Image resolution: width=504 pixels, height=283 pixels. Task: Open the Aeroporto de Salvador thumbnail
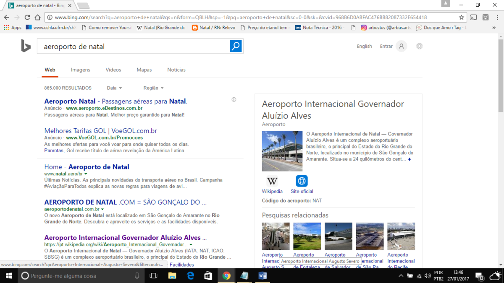pyautogui.click(x=339, y=236)
